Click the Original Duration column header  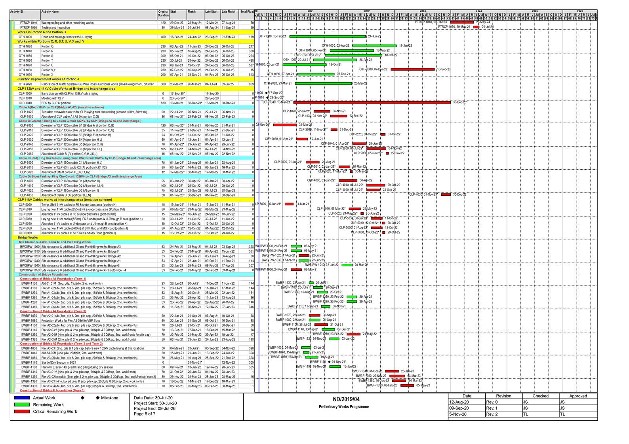(x=163, y=14)
